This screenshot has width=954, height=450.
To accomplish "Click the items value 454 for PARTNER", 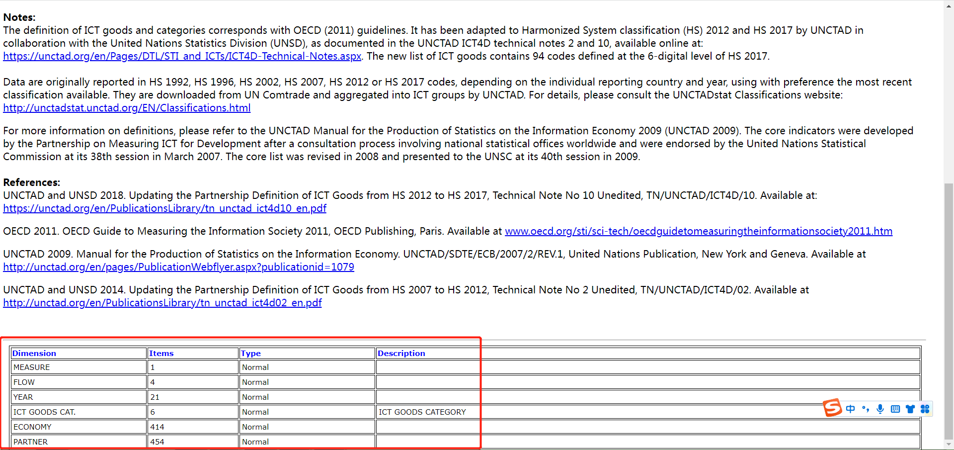I will pos(193,442).
